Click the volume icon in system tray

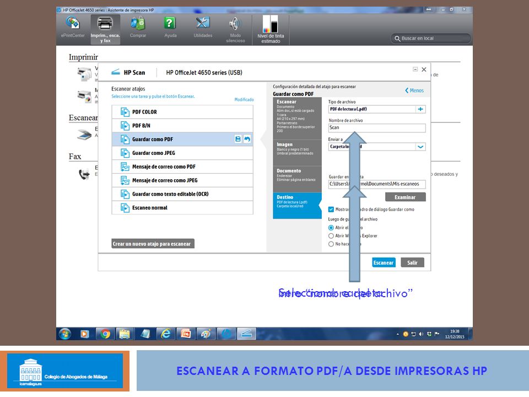pyautogui.click(x=421, y=334)
